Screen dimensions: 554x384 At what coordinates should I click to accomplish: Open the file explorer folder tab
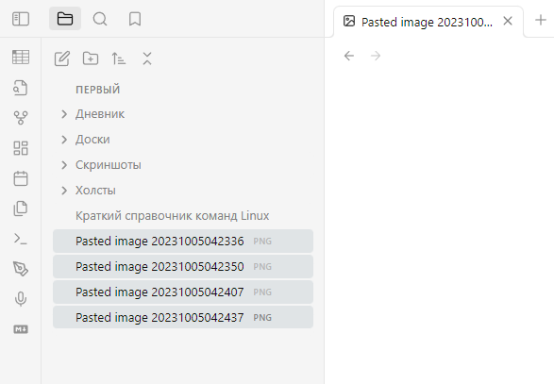coord(65,19)
